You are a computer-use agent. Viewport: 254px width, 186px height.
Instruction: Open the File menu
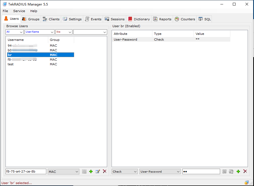click(5, 11)
